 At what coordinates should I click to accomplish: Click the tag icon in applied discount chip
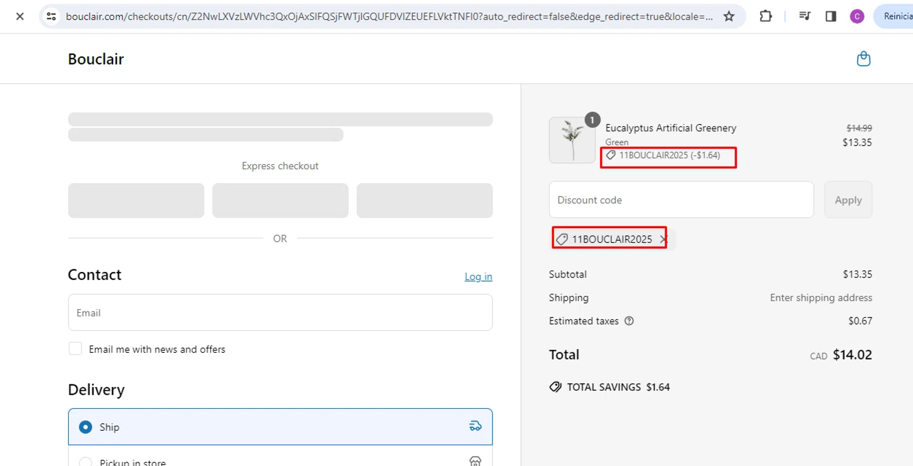[562, 239]
